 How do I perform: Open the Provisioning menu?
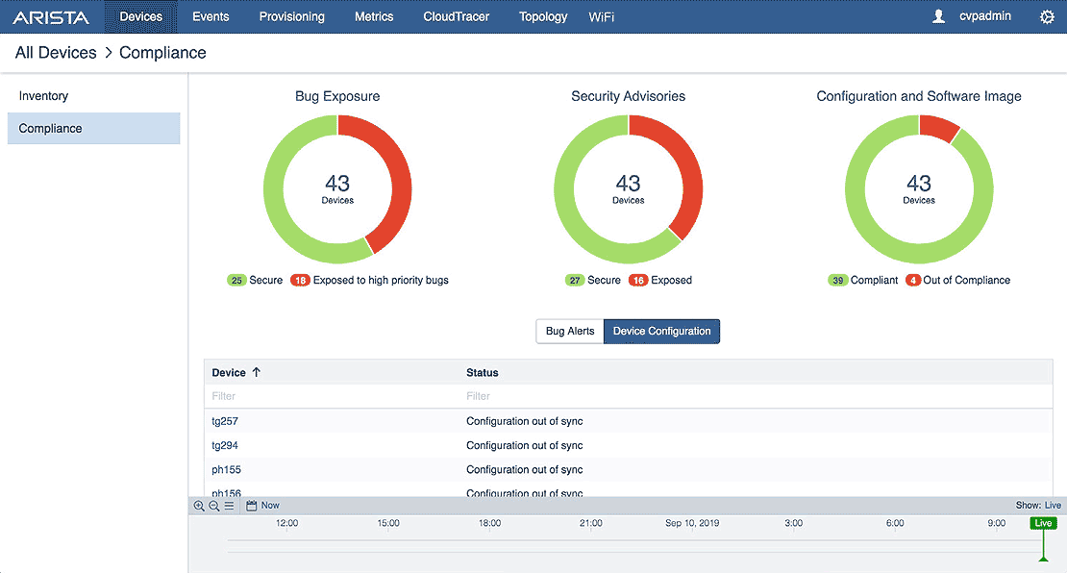[291, 16]
